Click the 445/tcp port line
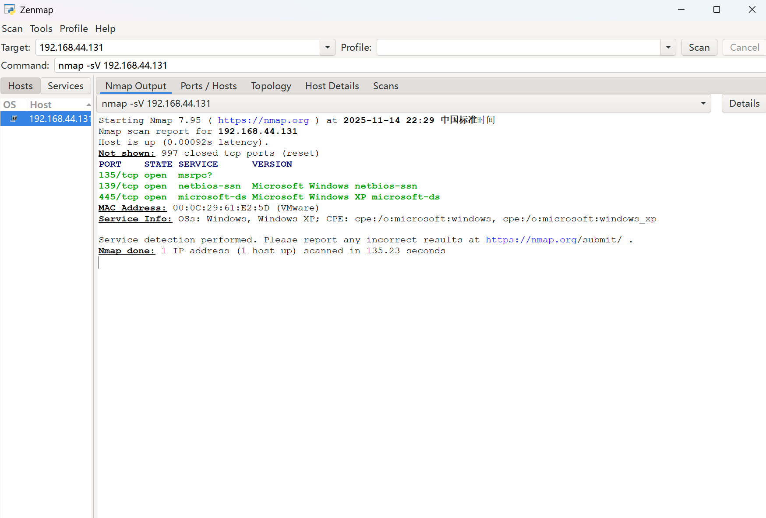 click(x=269, y=197)
